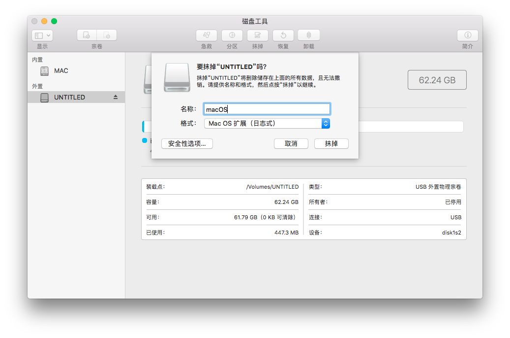Image resolution: width=510 pixels, height=338 pixels.
Task: Click the drive image in erase dialog
Action: (177, 77)
